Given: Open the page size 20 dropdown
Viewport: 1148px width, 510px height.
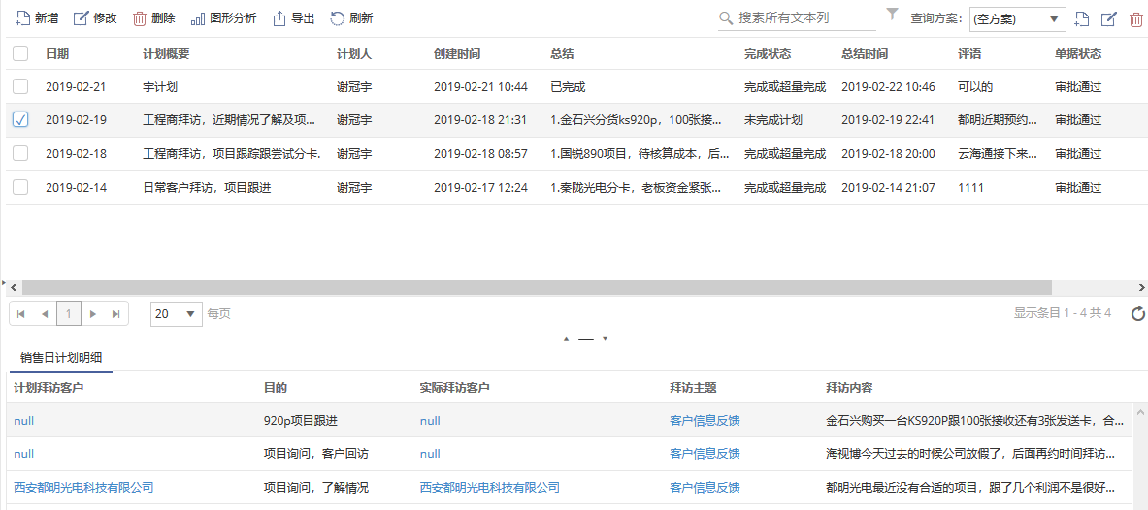Looking at the screenshot, I should click(177, 313).
